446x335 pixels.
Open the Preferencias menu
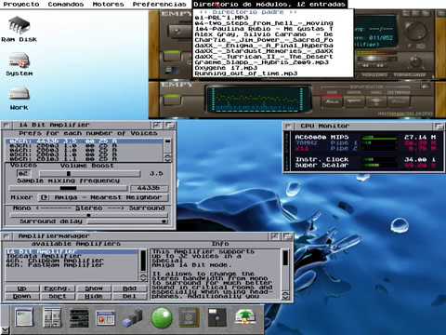pyautogui.click(x=160, y=5)
